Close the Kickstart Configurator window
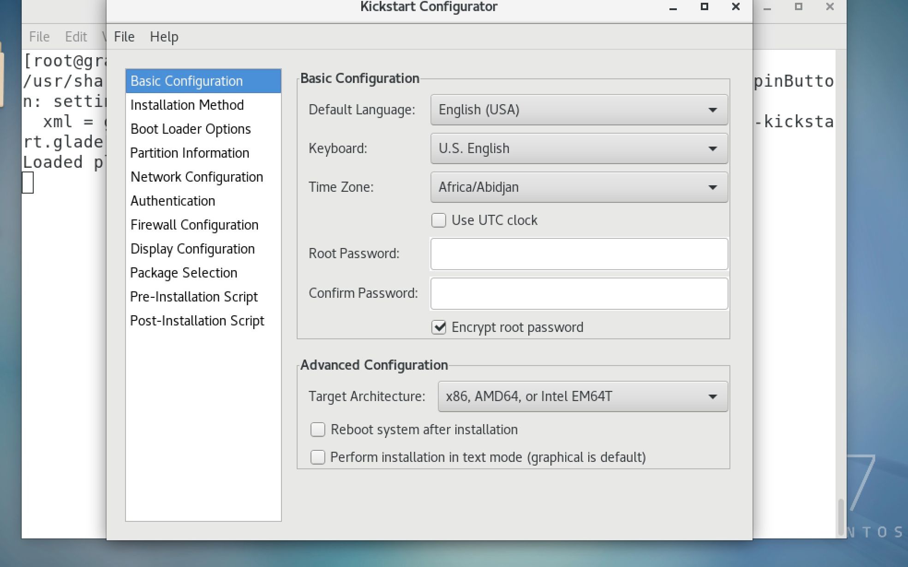This screenshot has width=908, height=567. (x=736, y=7)
